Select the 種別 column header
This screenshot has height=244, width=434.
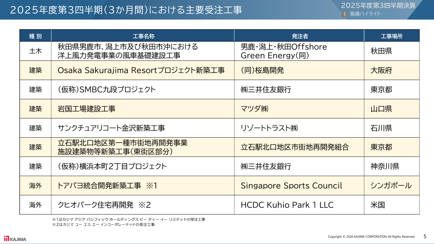[35, 36]
